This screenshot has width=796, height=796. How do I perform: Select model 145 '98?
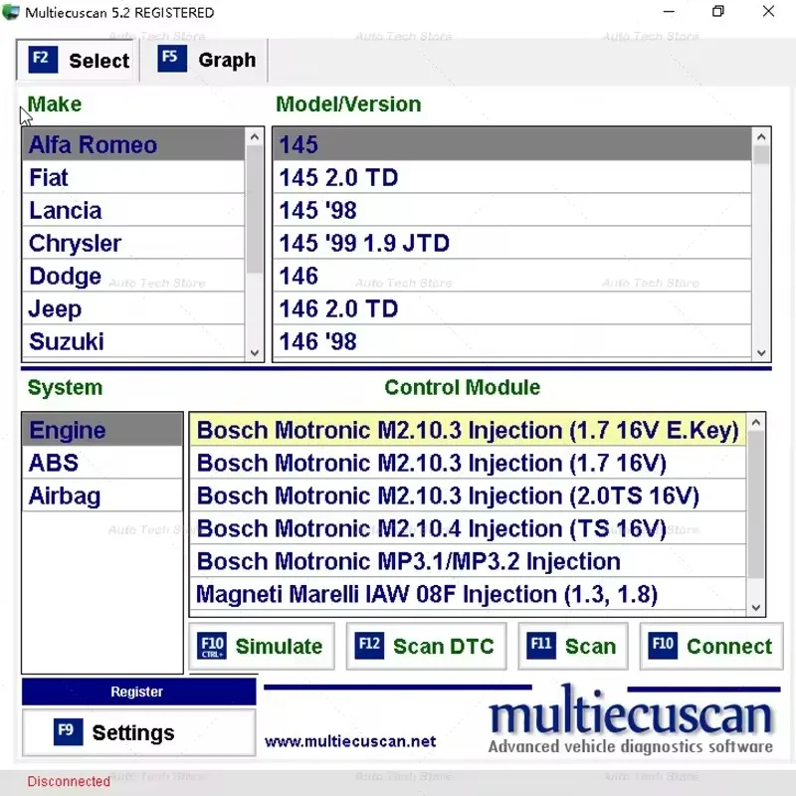[x=511, y=210]
